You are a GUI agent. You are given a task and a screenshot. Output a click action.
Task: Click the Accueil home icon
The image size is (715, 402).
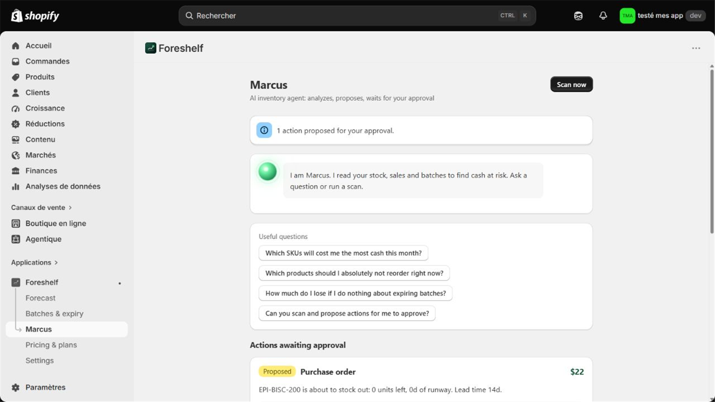(16, 46)
